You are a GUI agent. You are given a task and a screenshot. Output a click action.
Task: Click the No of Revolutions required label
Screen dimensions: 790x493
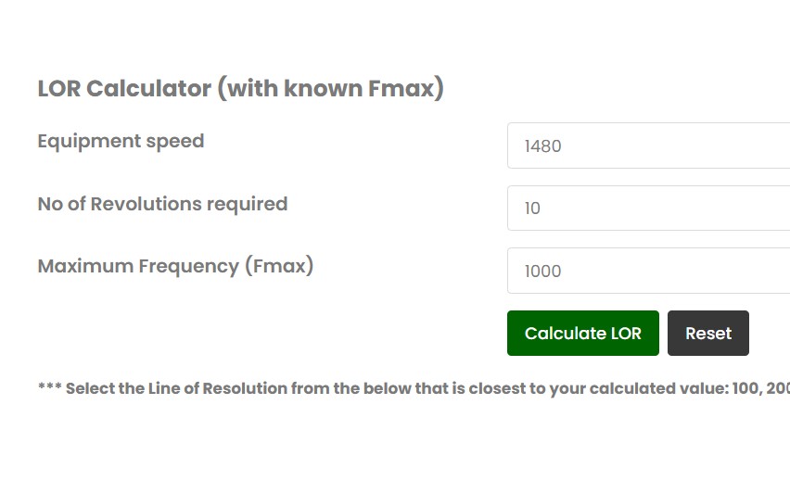click(x=162, y=204)
